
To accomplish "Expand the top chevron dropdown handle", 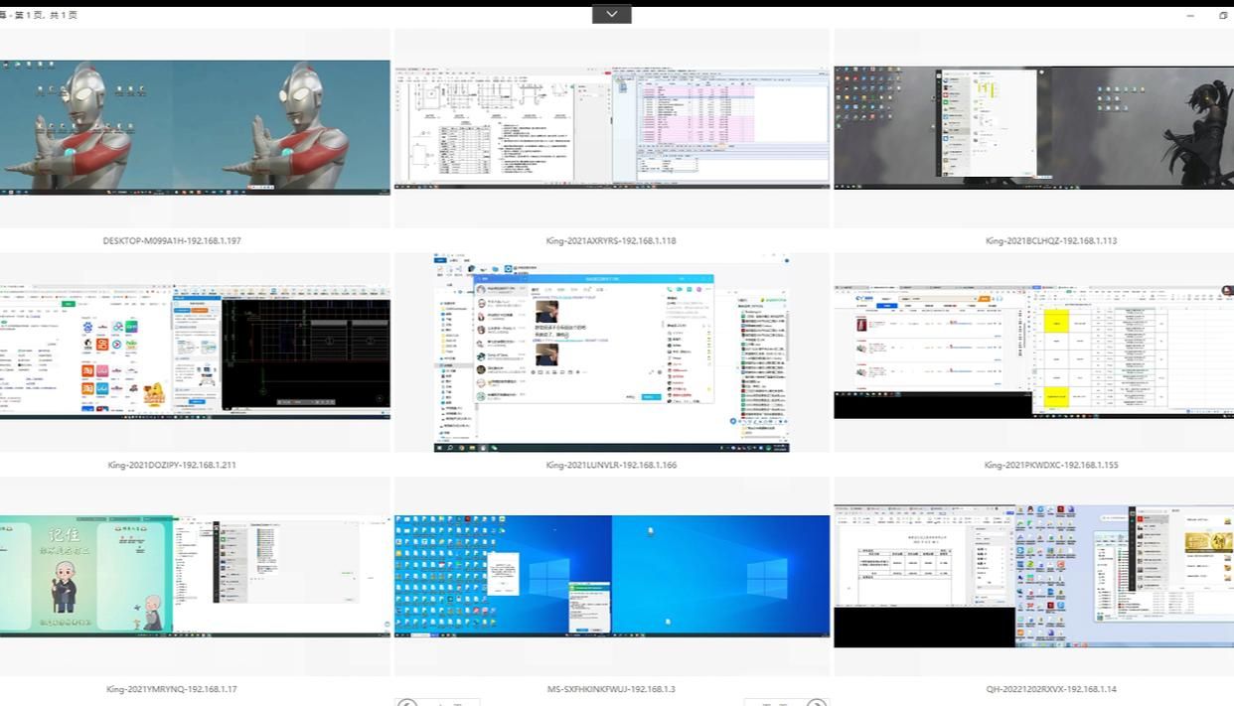I will click(611, 14).
